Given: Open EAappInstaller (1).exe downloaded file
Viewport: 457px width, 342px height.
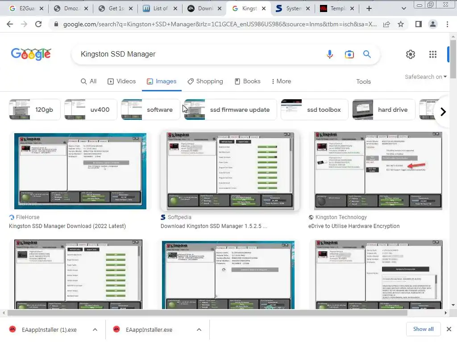Looking at the screenshot, I should (49, 330).
